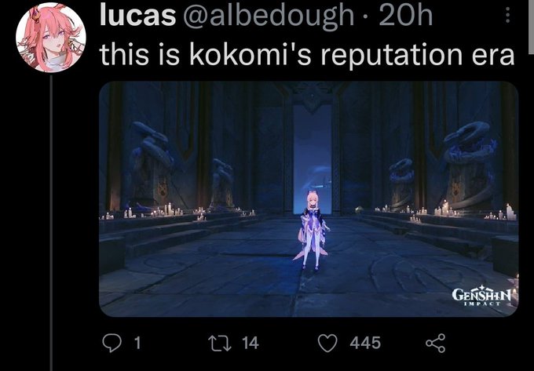The image size is (534, 371).
Task: Click the gray scrollbar at the right edge
Action: (532, 27)
